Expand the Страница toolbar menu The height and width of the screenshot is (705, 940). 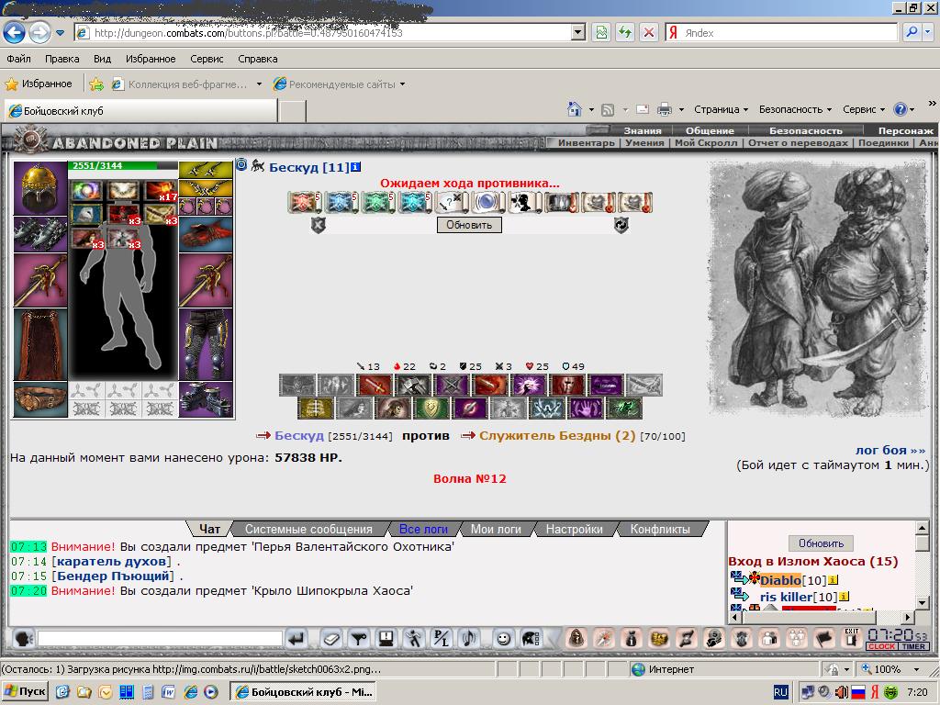[x=722, y=109]
